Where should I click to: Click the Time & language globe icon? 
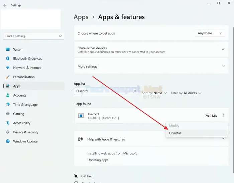[x=8, y=105]
